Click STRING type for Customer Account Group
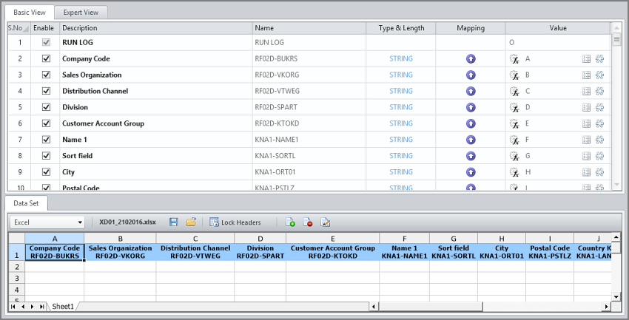Screen dimensions: 629x320 point(401,123)
